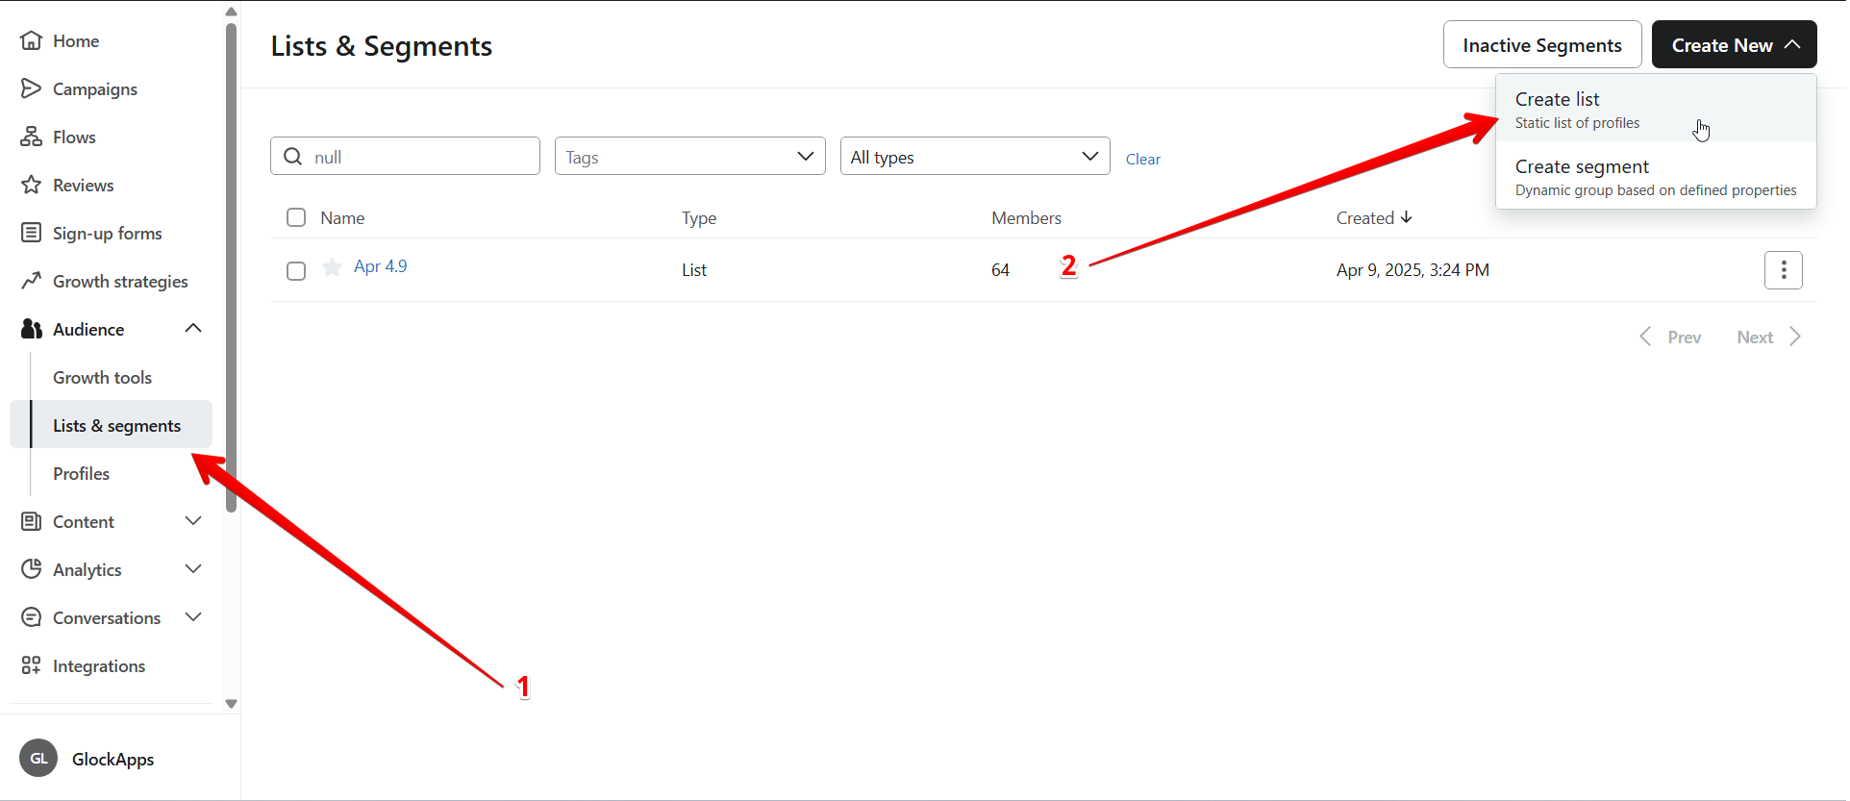Focus the search input field

pyautogui.click(x=405, y=156)
